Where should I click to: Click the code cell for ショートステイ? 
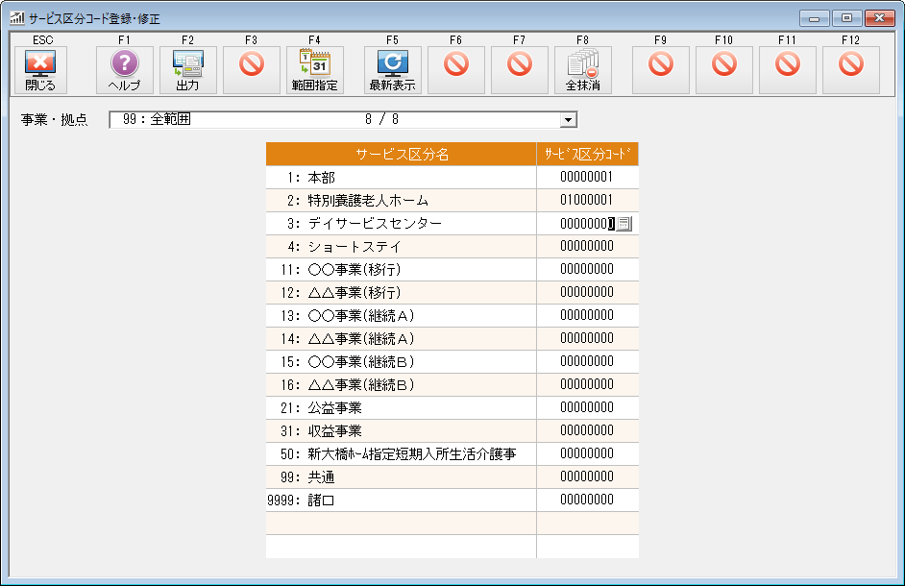click(588, 247)
